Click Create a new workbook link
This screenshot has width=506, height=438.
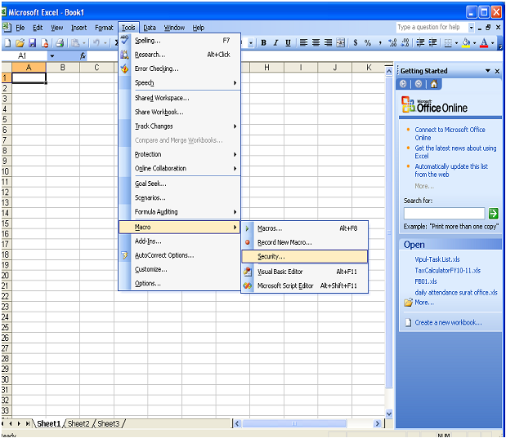pos(448,322)
